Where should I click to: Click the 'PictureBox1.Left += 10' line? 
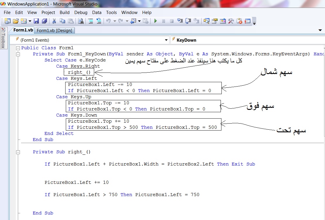[76, 182]
